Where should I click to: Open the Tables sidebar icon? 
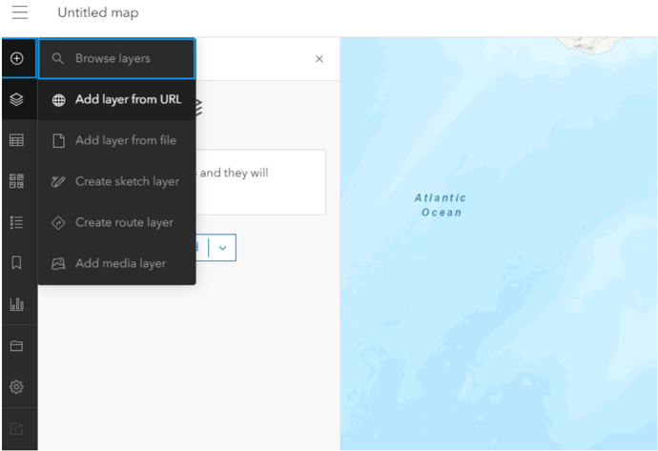coord(17,140)
